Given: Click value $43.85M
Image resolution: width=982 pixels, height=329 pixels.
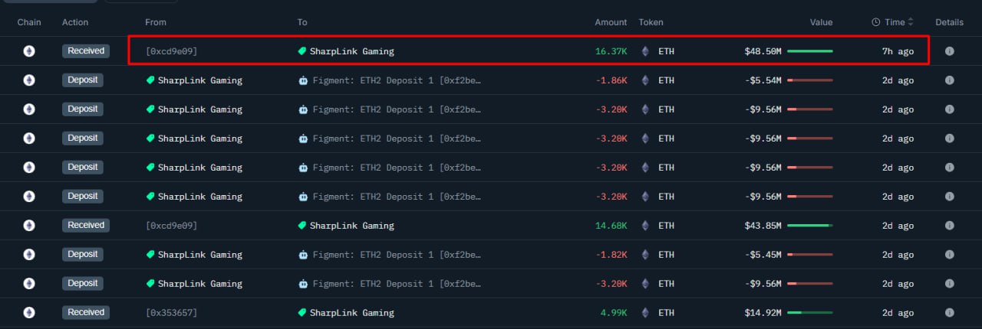Looking at the screenshot, I should point(763,226).
